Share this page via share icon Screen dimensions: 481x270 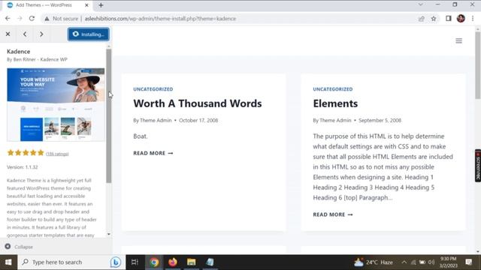click(421, 19)
